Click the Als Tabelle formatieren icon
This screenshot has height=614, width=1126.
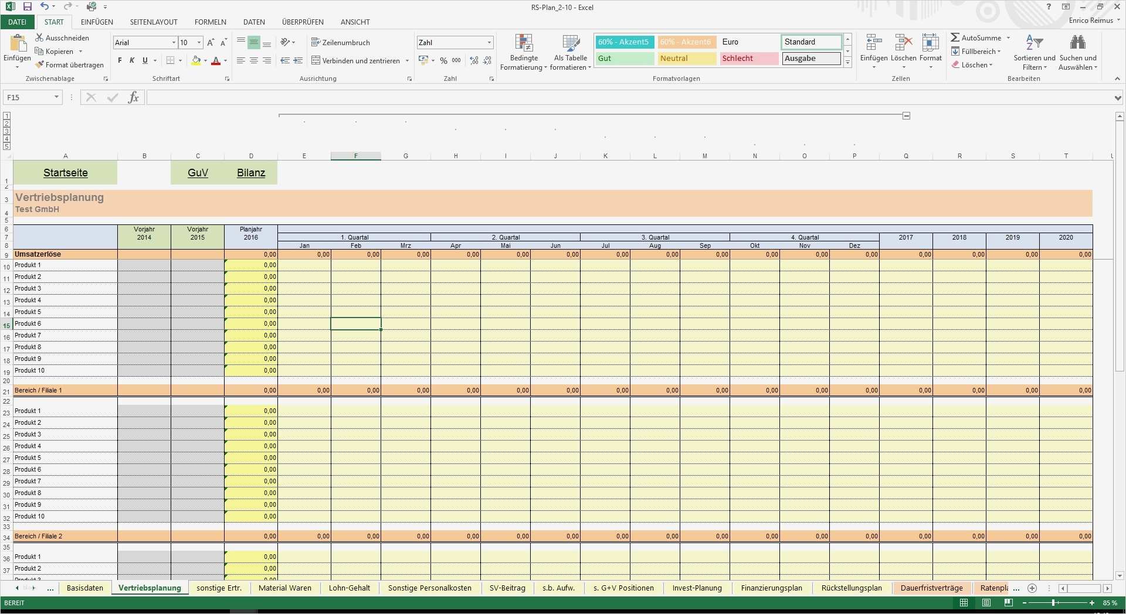pyautogui.click(x=570, y=43)
